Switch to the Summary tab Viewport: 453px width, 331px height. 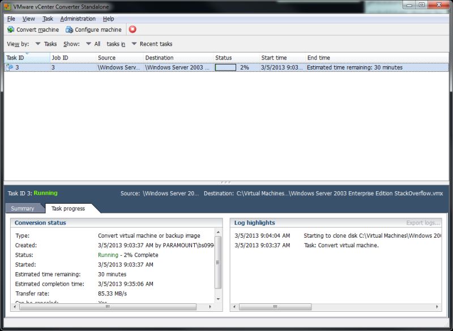(23, 208)
